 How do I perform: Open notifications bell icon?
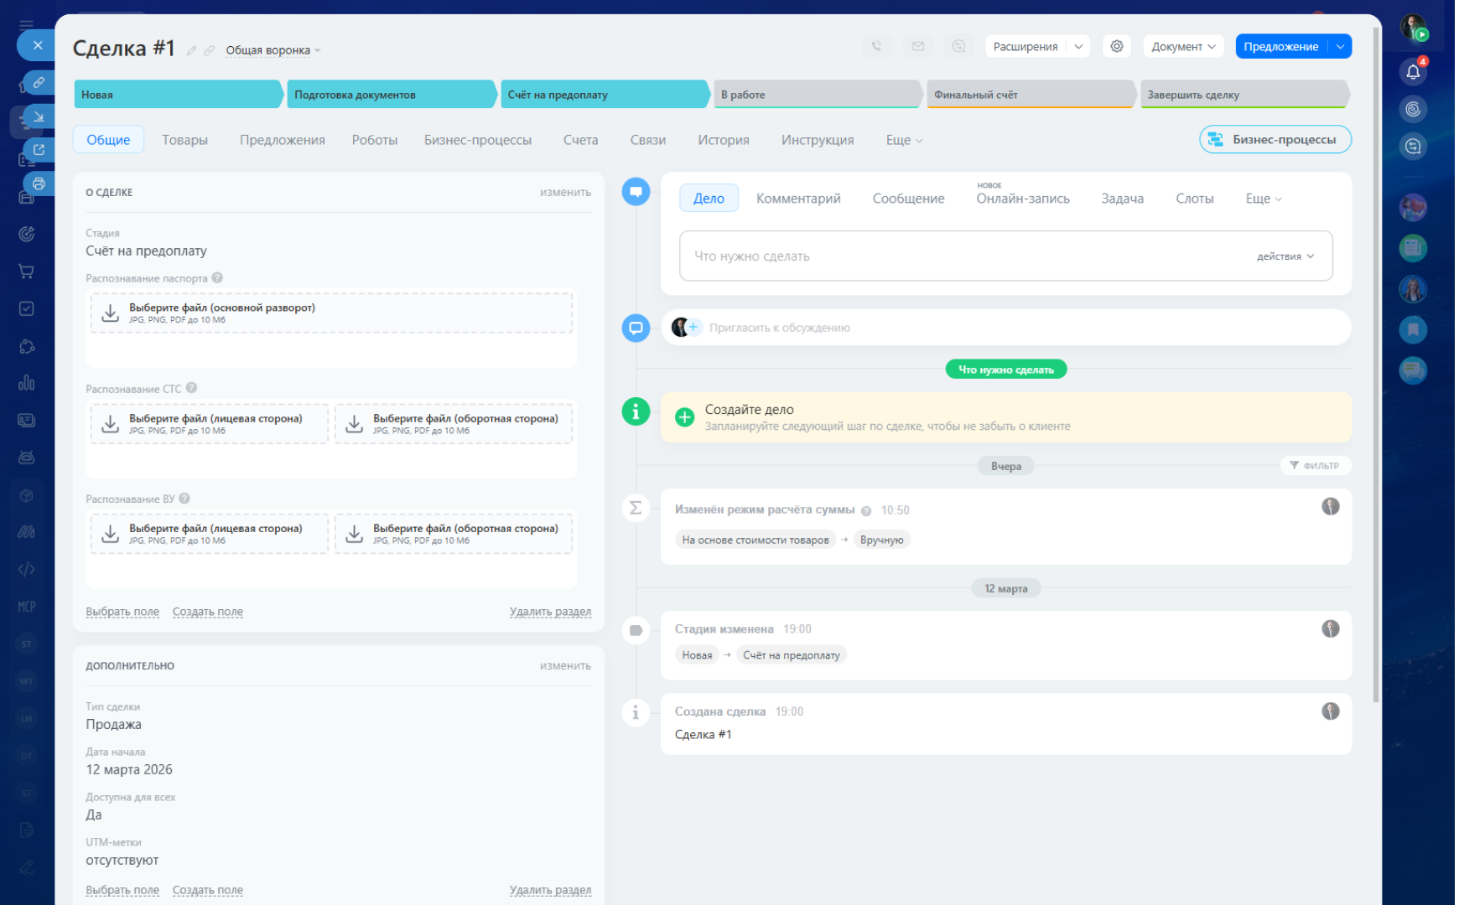click(1413, 72)
